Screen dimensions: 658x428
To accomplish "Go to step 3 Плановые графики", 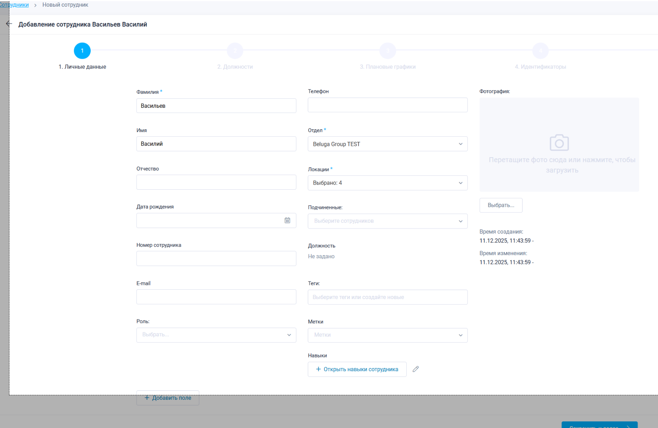I will coord(387,51).
